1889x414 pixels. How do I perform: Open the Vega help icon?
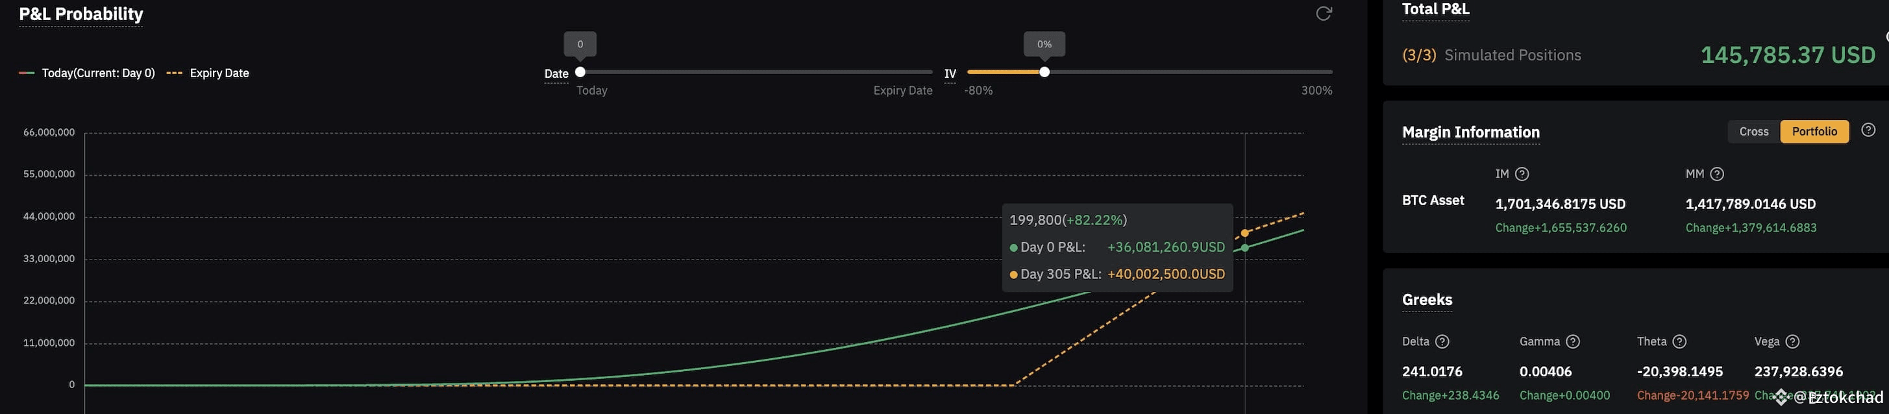1792,341
